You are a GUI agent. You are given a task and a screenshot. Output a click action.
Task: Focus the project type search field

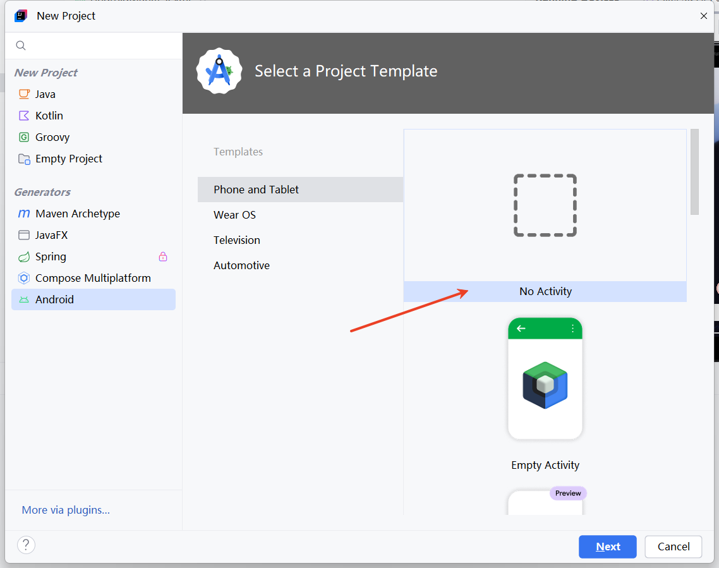94,45
